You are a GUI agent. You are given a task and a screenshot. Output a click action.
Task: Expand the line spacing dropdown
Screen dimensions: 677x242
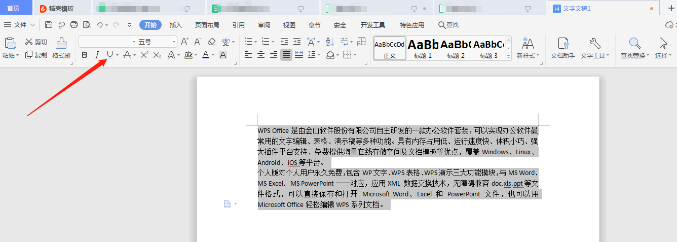[x=320, y=55]
